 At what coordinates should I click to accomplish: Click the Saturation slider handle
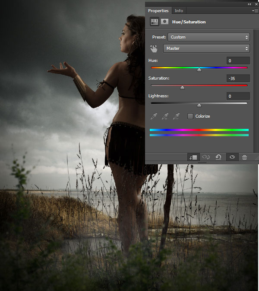click(182, 87)
